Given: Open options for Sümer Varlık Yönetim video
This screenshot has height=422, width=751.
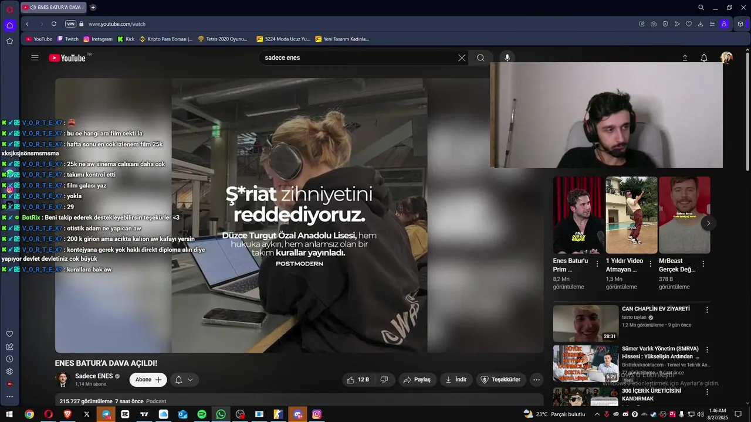Looking at the screenshot, I should point(707,349).
